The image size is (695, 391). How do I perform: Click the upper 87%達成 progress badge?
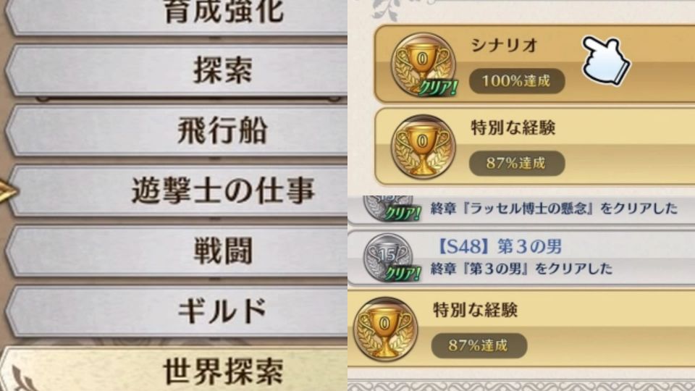pyautogui.click(x=517, y=163)
